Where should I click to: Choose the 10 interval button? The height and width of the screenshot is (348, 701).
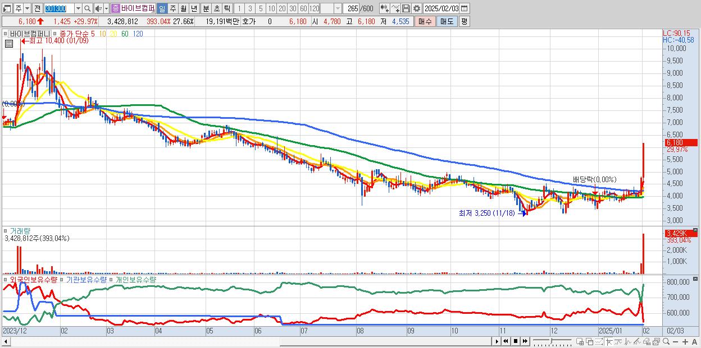[x=271, y=8]
